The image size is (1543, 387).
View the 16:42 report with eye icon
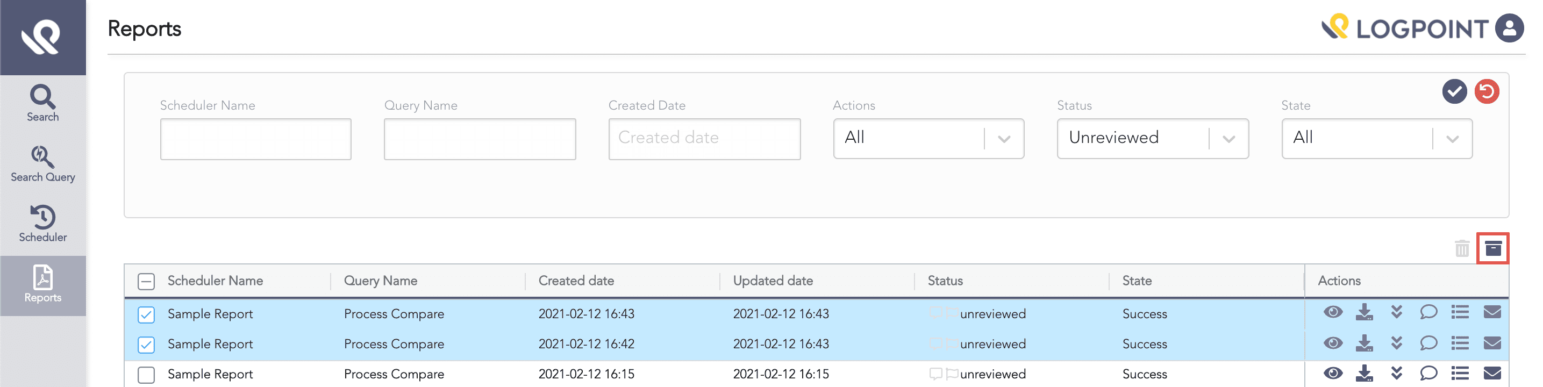coord(1333,343)
